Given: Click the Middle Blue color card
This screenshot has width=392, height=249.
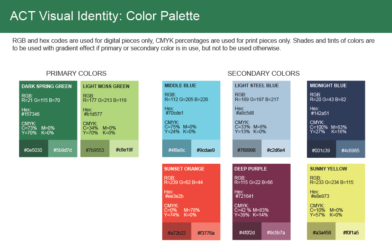Looking at the screenshot, I should [191, 110].
